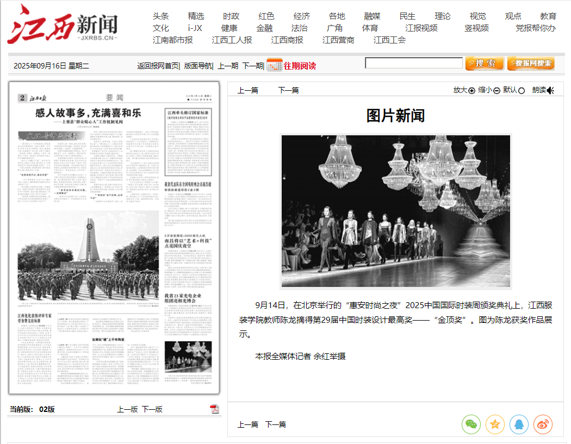571x444 pixels.
Task: Open the calendar icon for past issues
Action: 274,65
